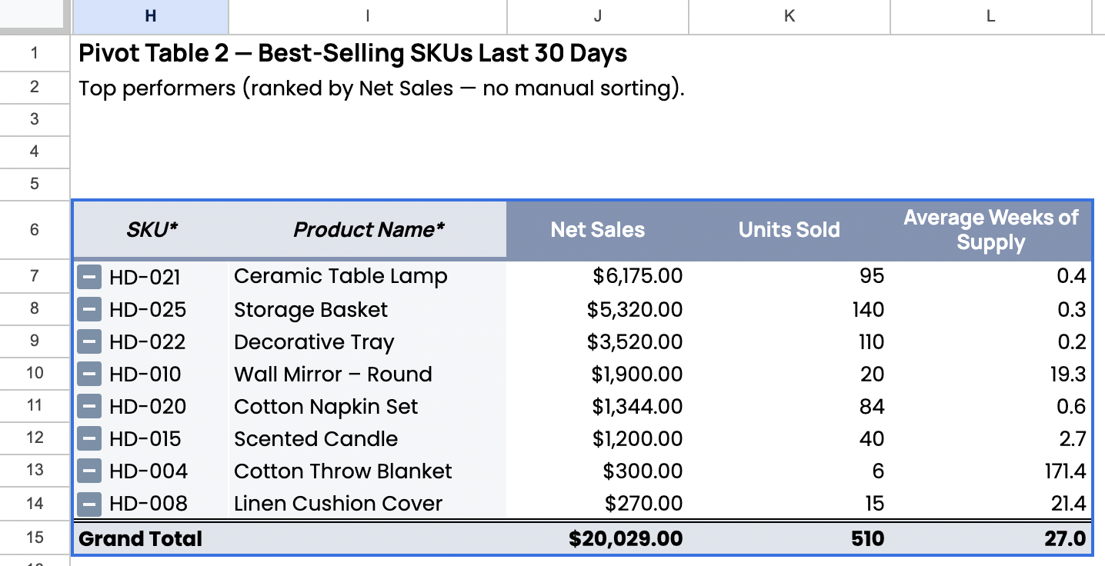This screenshot has width=1105, height=566.
Task: Select the SKU* pivot header cell
Action: pos(152,229)
